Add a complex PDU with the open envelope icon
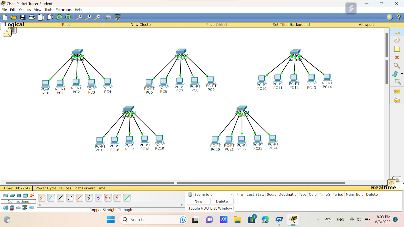Image resolution: width=404 pixels, height=227 pixels. point(397,100)
